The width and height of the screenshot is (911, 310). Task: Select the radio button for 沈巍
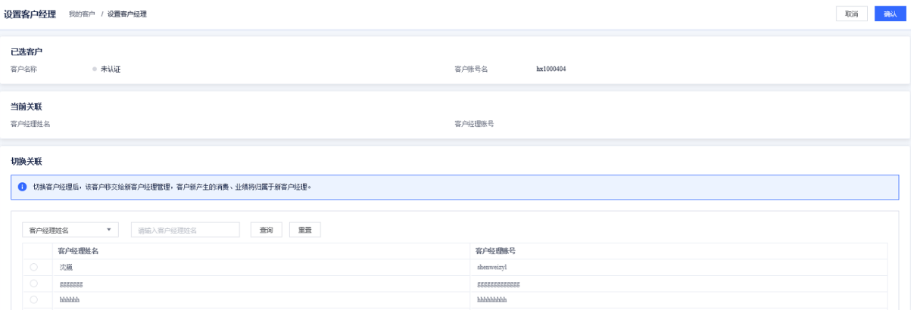coord(34,267)
